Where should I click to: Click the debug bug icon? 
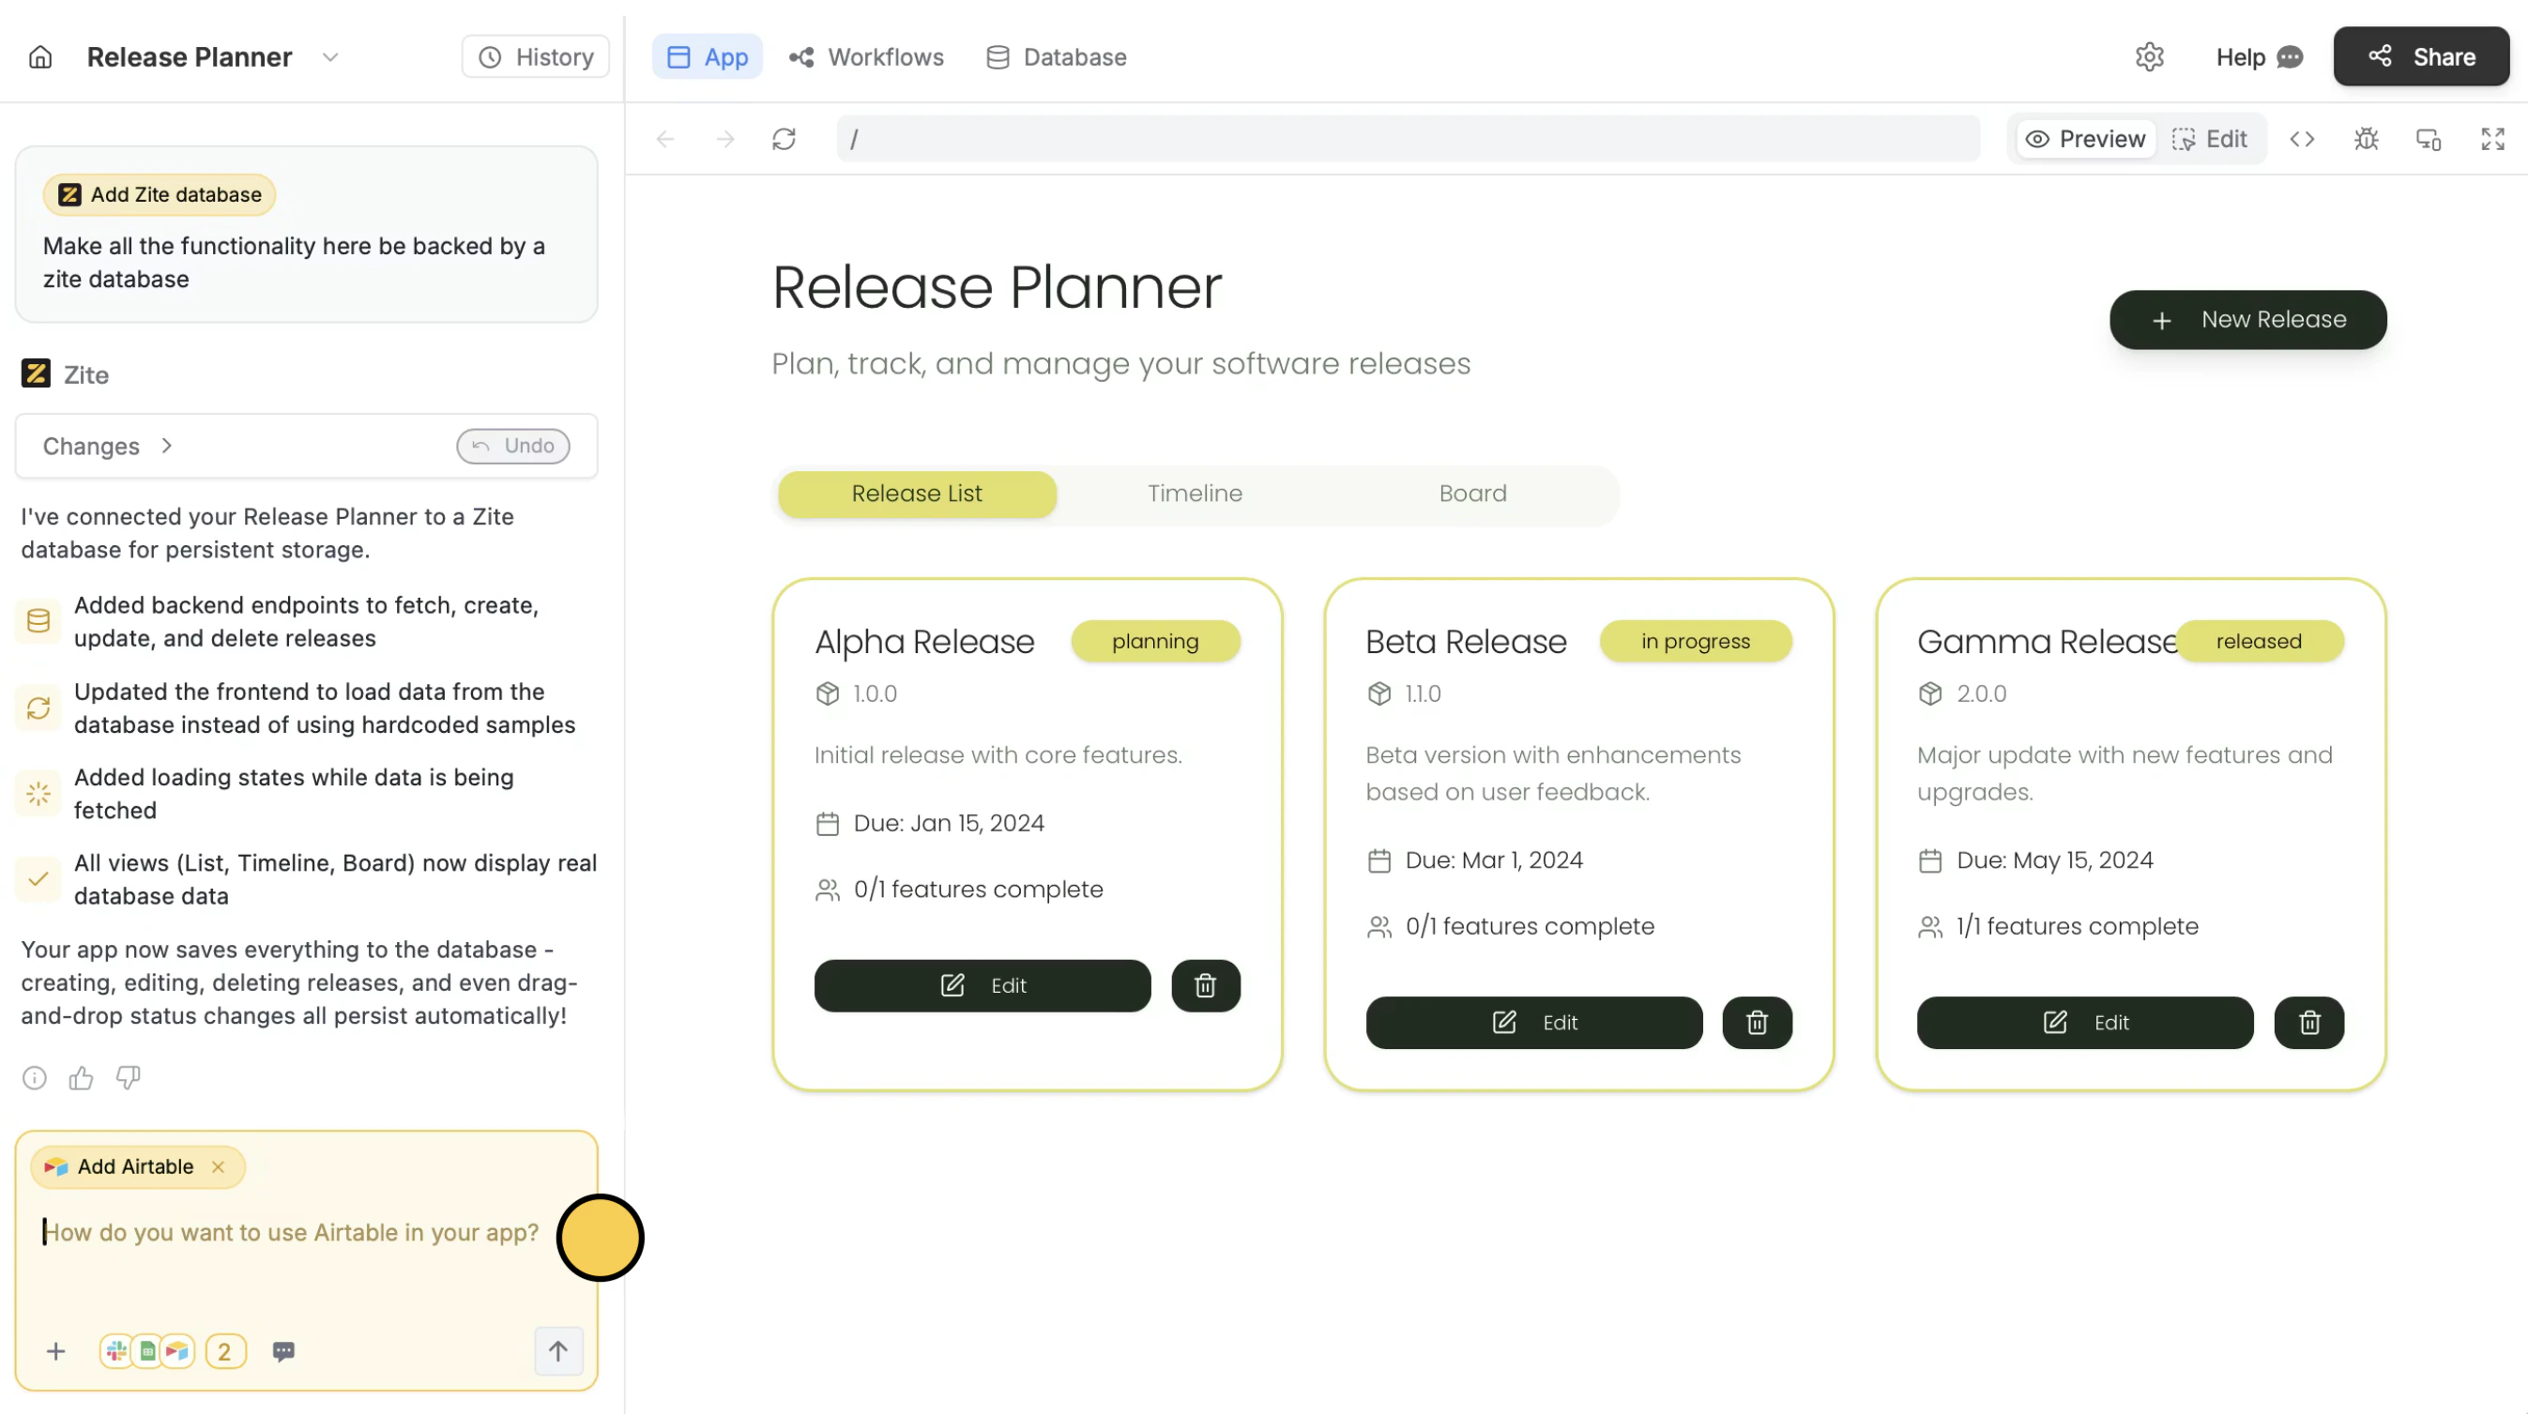(x=2365, y=139)
